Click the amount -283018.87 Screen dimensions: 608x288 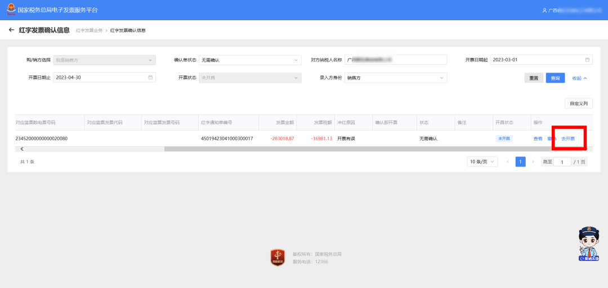[282, 138]
